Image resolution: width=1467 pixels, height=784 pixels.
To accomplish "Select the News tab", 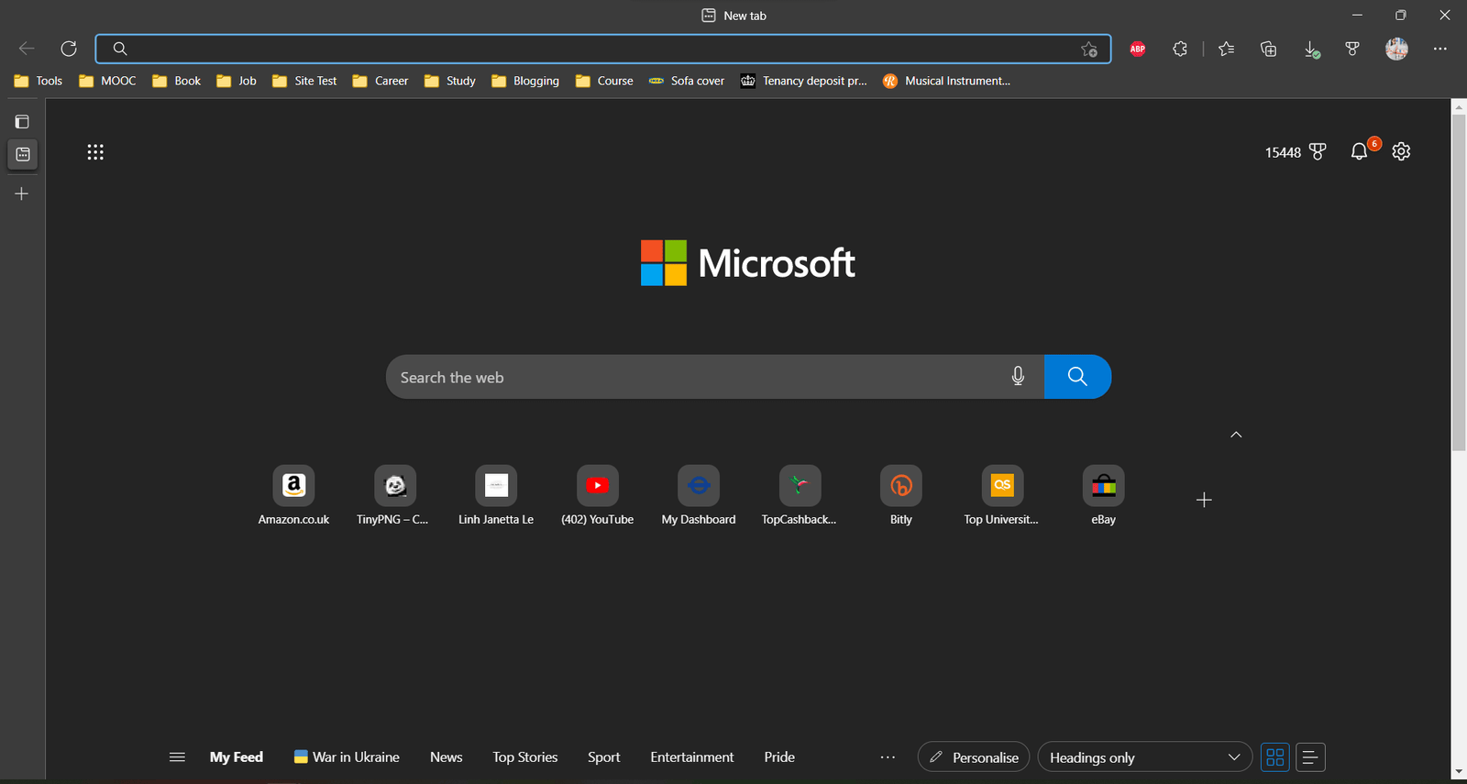I will pos(447,757).
